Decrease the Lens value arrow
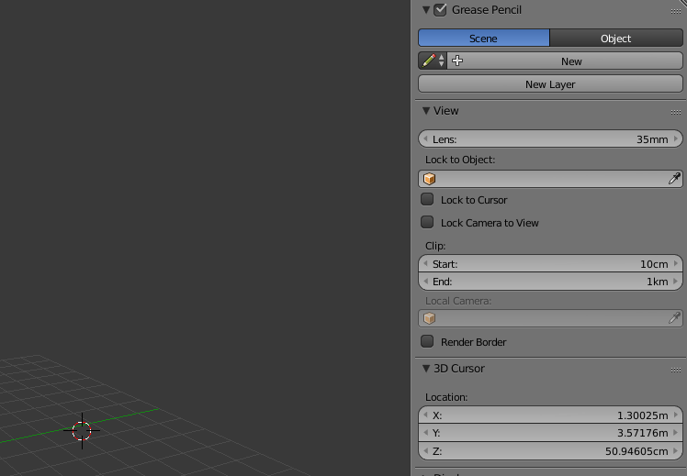 click(425, 138)
